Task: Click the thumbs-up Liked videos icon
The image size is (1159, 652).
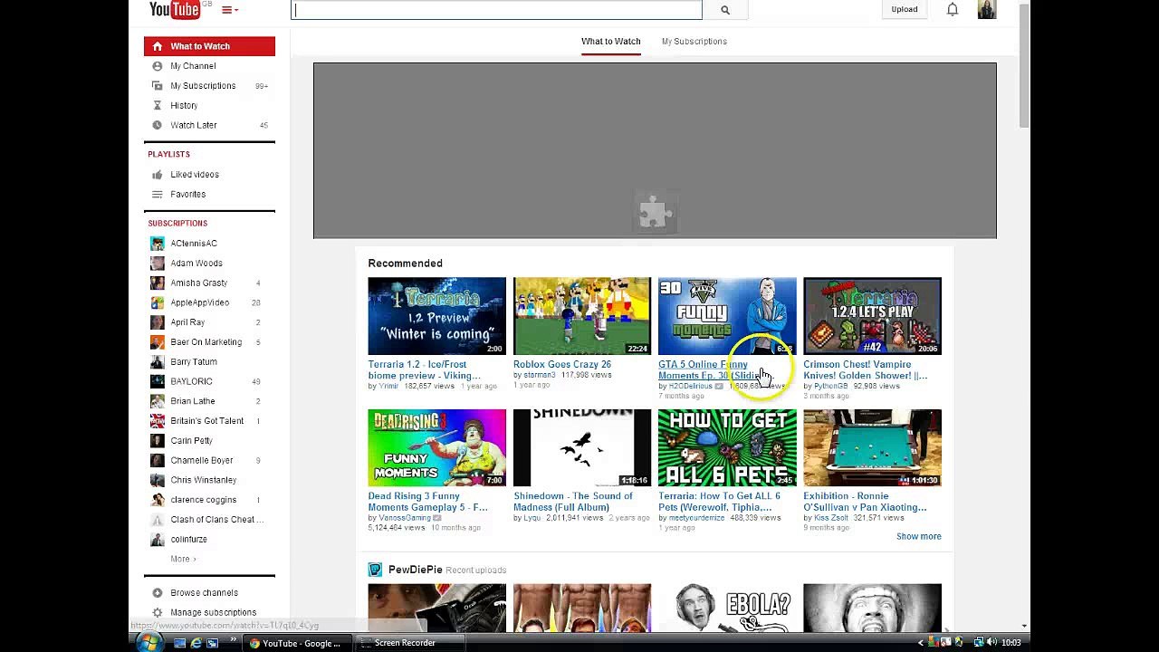Action: 158,175
